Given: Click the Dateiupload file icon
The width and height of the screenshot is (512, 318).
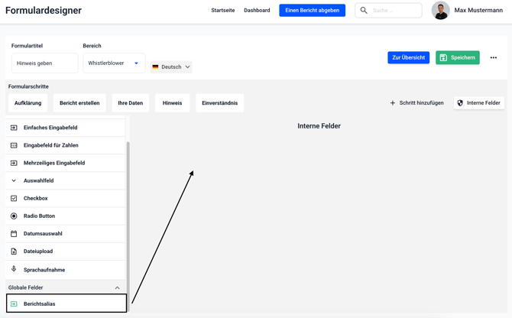Looking at the screenshot, I should click(x=14, y=251).
